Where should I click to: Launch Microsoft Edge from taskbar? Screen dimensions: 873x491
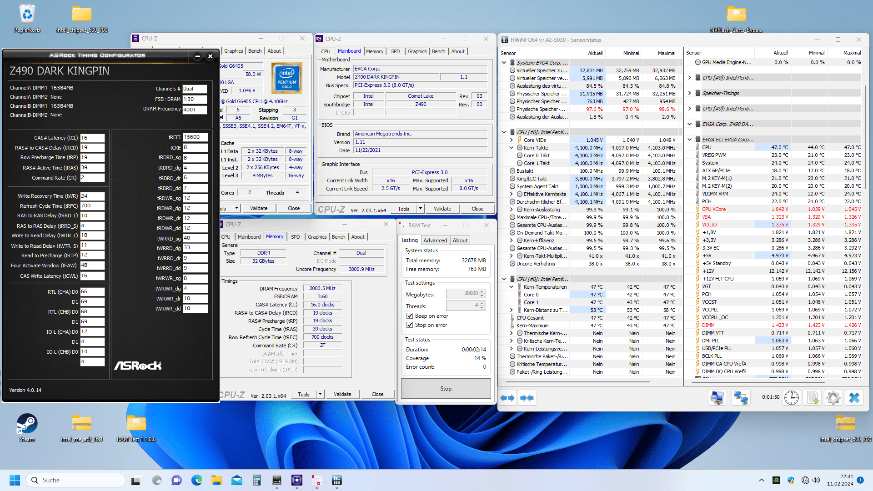point(197,480)
